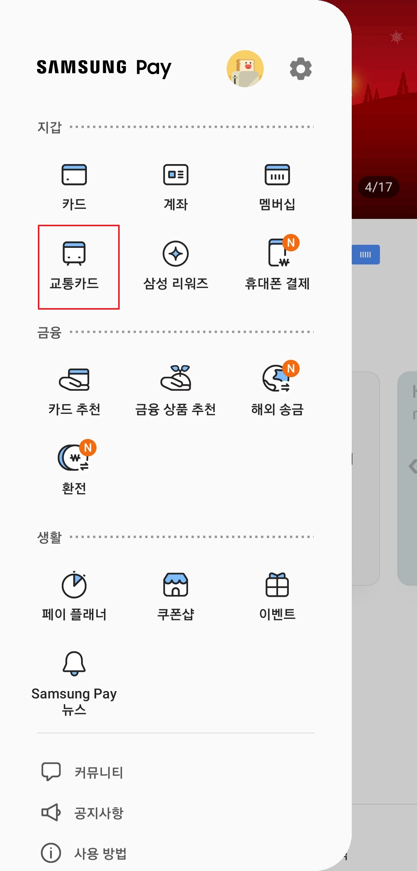Image resolution: width=417 pixels, height=871 pixels.
Task: Tap the profile avatar picture
Action: pos(245,69)
